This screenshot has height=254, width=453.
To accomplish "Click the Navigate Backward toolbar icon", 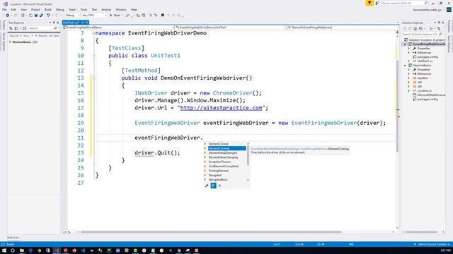I will pos(8,16).
